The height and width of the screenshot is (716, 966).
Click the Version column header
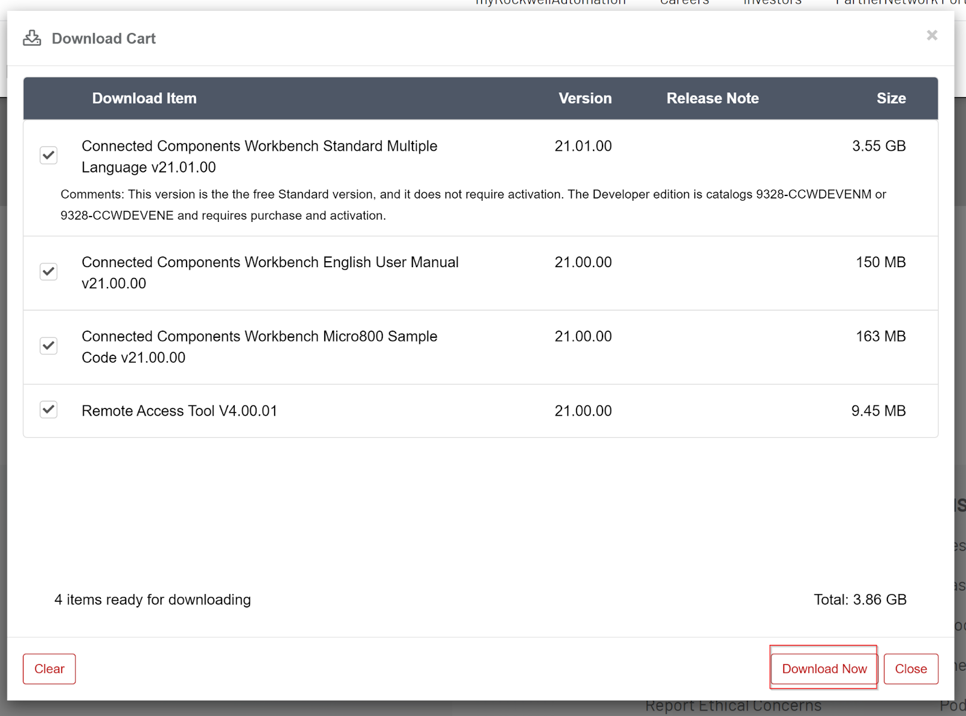pyautogui.click(x=585, y=98)
